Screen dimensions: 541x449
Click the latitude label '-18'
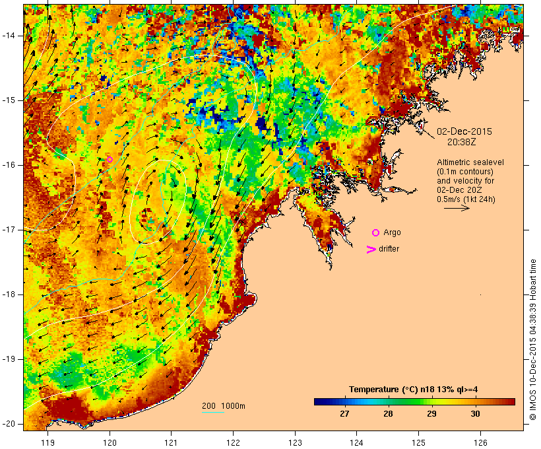tap(9, 294)
